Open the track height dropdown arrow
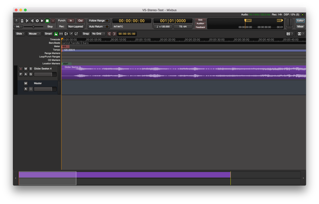Viewport: 319px width, 204px height. click(292, 34)
